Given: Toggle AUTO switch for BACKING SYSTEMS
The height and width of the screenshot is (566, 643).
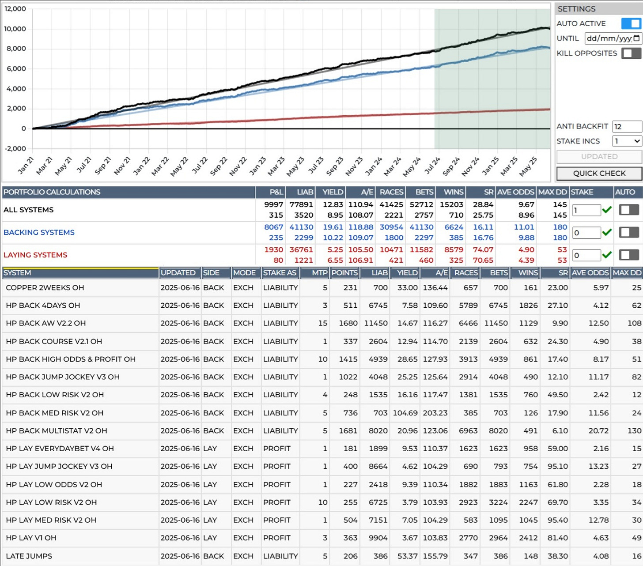Looking at the screenshot, I should [628, 232].
